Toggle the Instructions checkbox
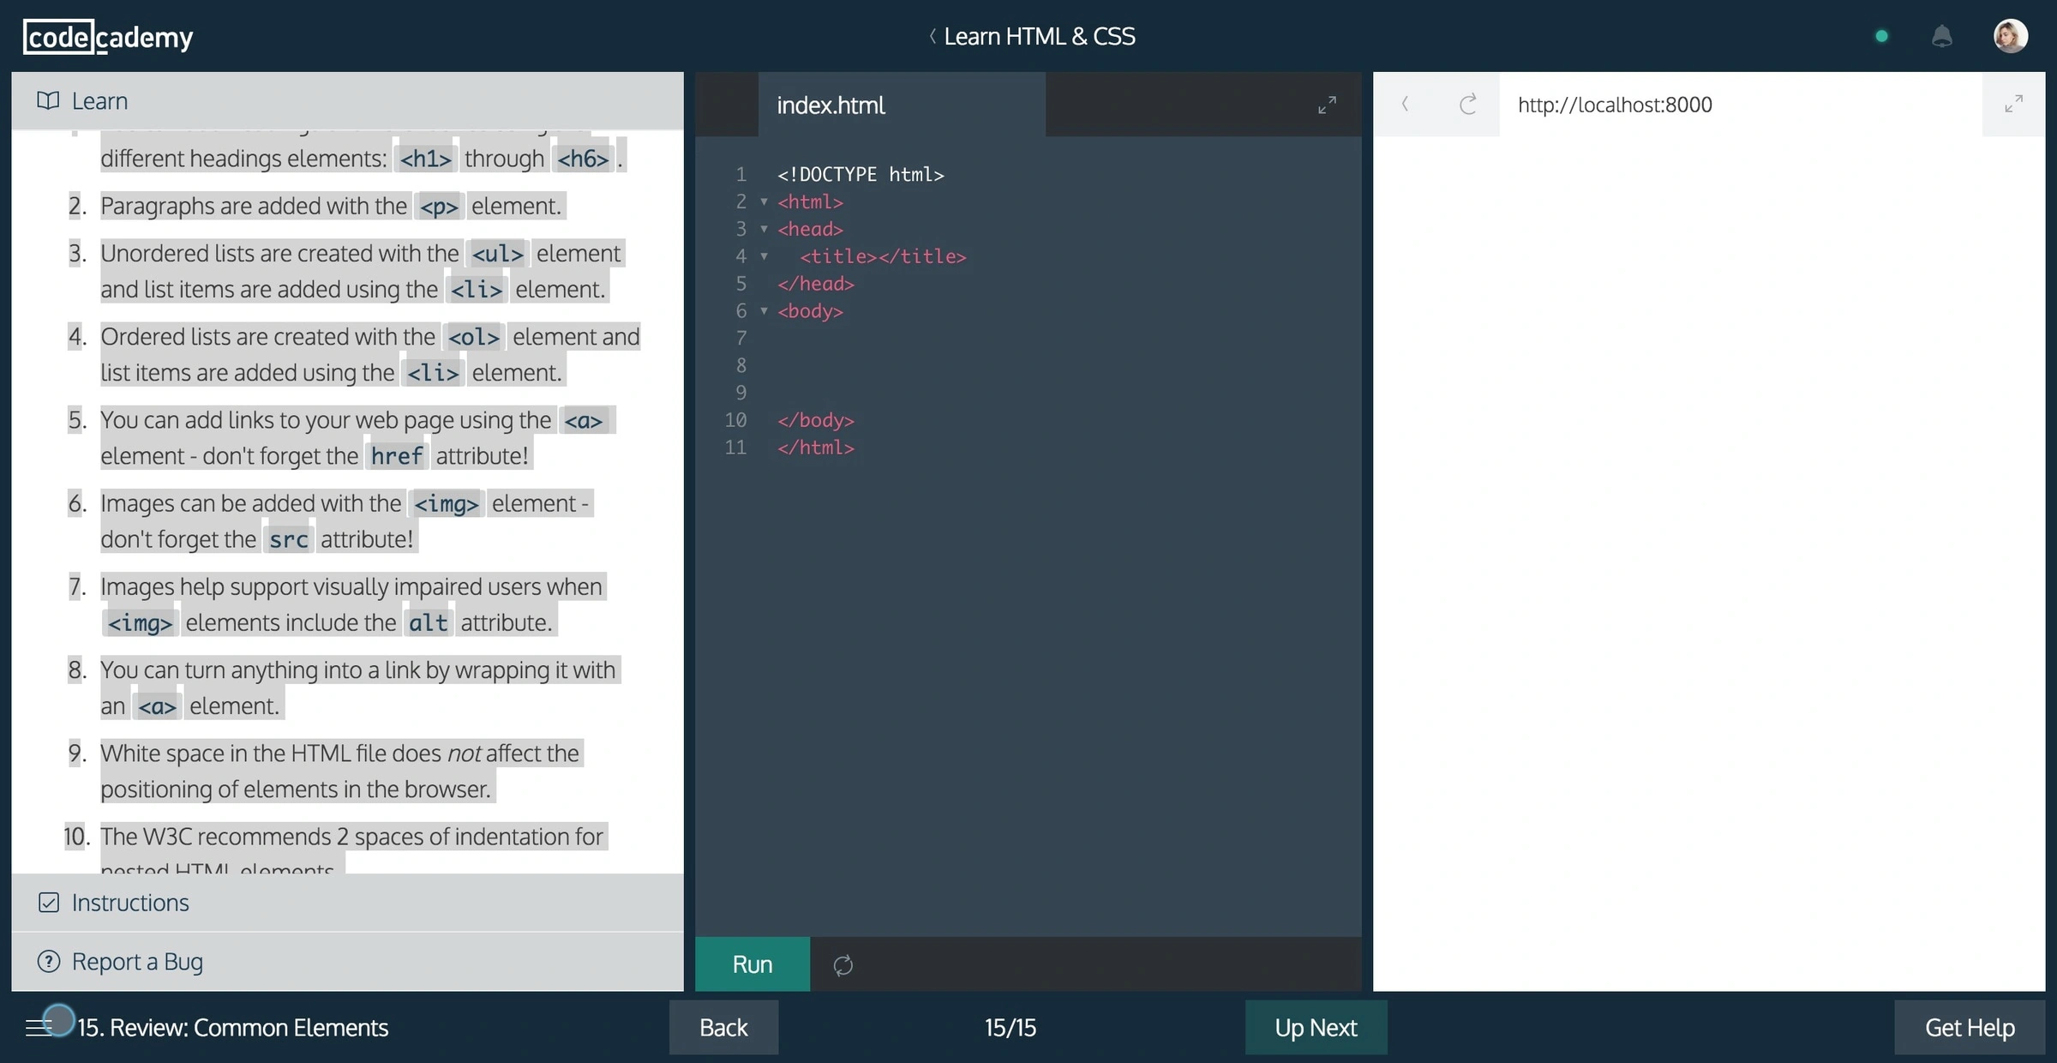The image size is (2057, 1063). (48, 903)
